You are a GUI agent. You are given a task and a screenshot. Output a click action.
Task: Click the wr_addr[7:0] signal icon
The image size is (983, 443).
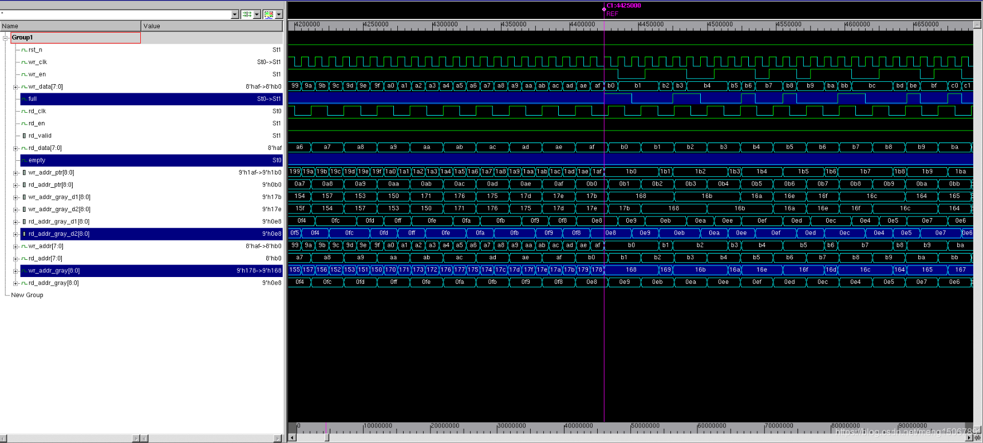24,246
